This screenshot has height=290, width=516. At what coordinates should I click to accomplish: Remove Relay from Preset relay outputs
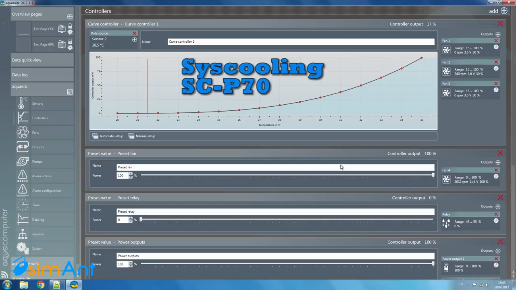[x=496, y=214]
